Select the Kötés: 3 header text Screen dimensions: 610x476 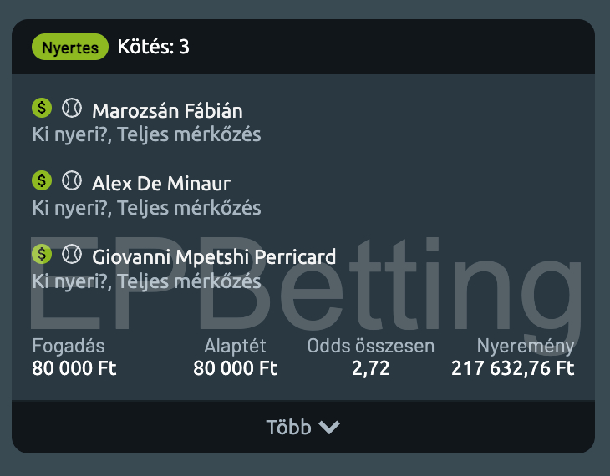pyautogui.click(x=154, y=47)
